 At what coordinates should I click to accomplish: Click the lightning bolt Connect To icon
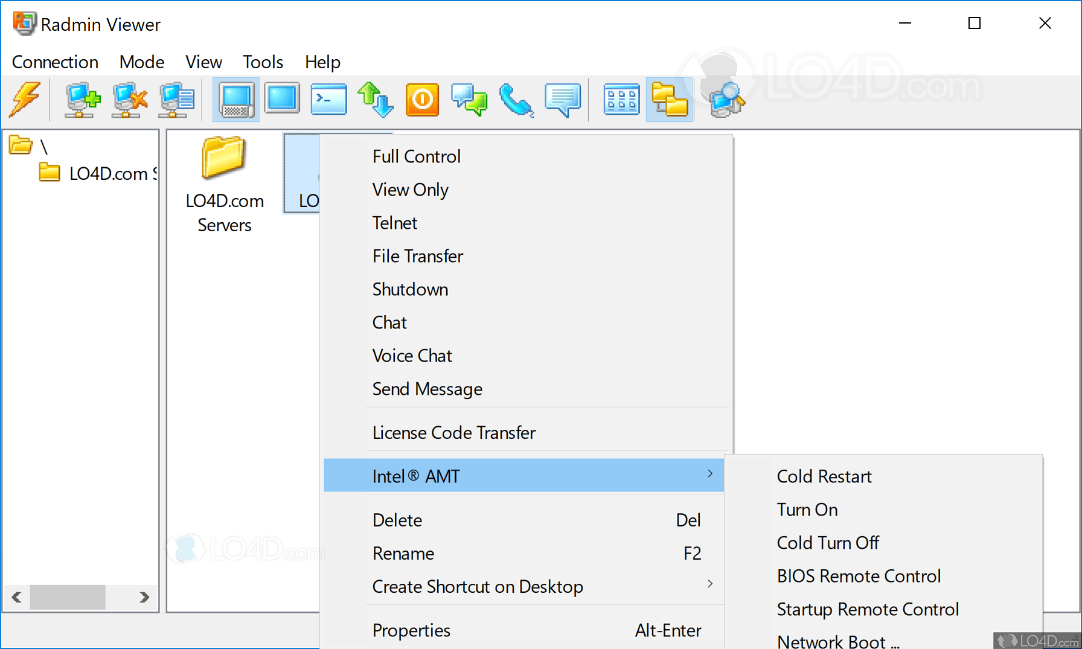tap(25, 100)
